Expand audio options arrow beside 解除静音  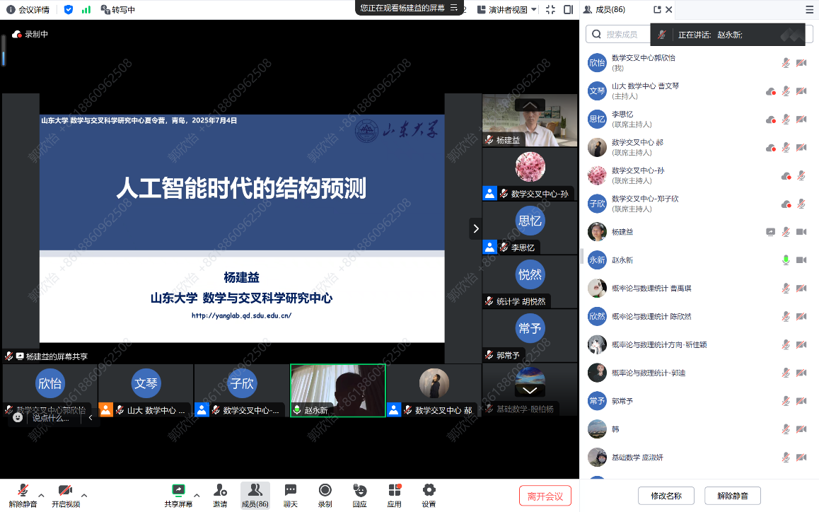tap(41, 494)
